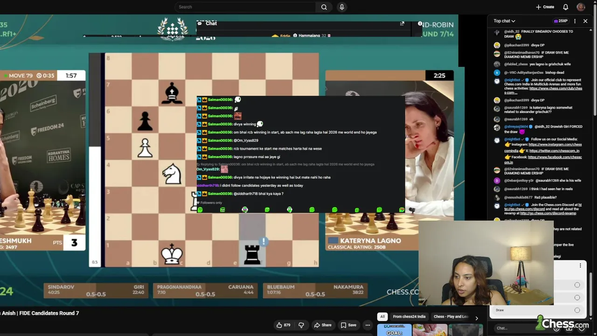This screenshot has height=336, width=597.
Task: Click the black rook on f1
Action: coord(252,254)
